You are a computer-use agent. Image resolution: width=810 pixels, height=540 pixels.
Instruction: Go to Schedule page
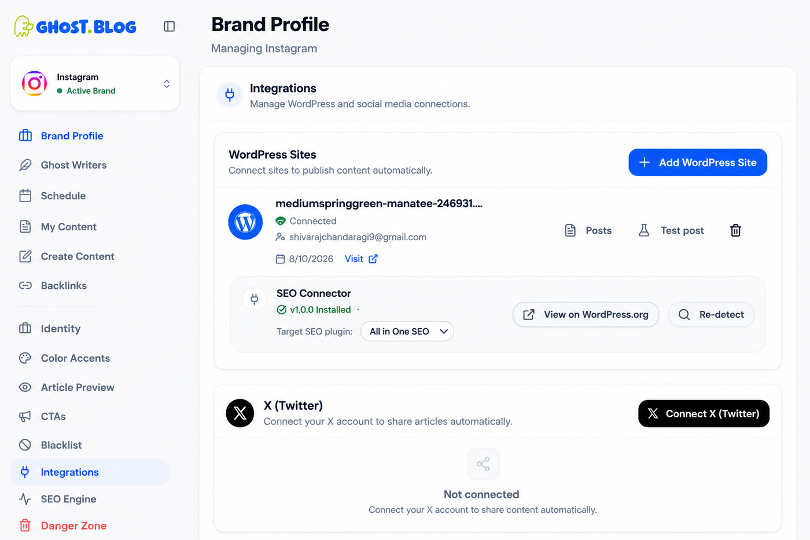tap(63, 196)
